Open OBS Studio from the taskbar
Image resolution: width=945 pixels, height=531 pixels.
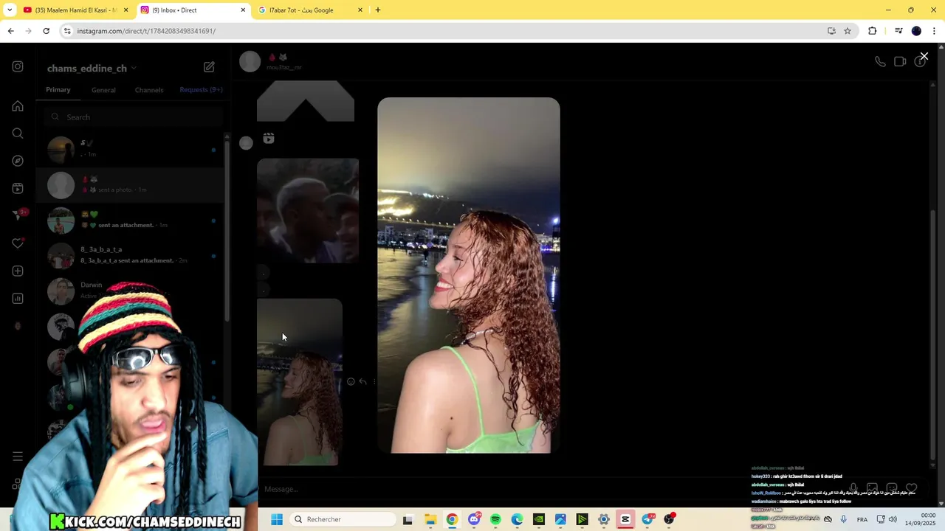pyautogui.click(x=669, y=519)
